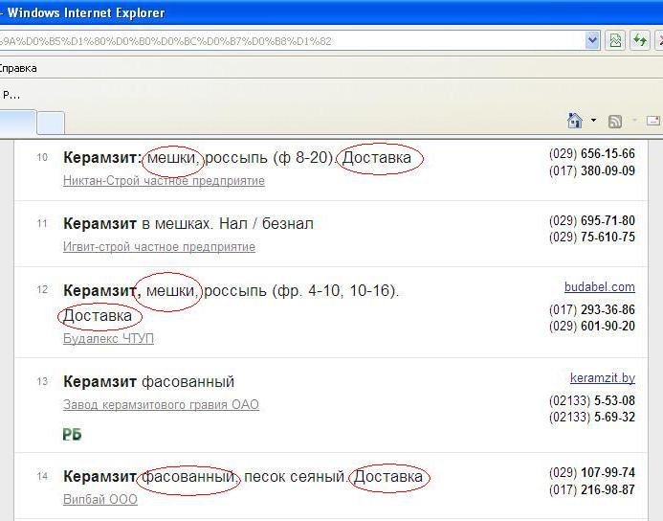This screenshot has height=521, width=663.
Task: Click the green РБ logo under listing 13
Action: [x=72, y=434]
